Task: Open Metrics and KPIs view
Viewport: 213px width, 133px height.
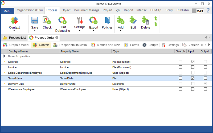Action: tap(106, 45)
